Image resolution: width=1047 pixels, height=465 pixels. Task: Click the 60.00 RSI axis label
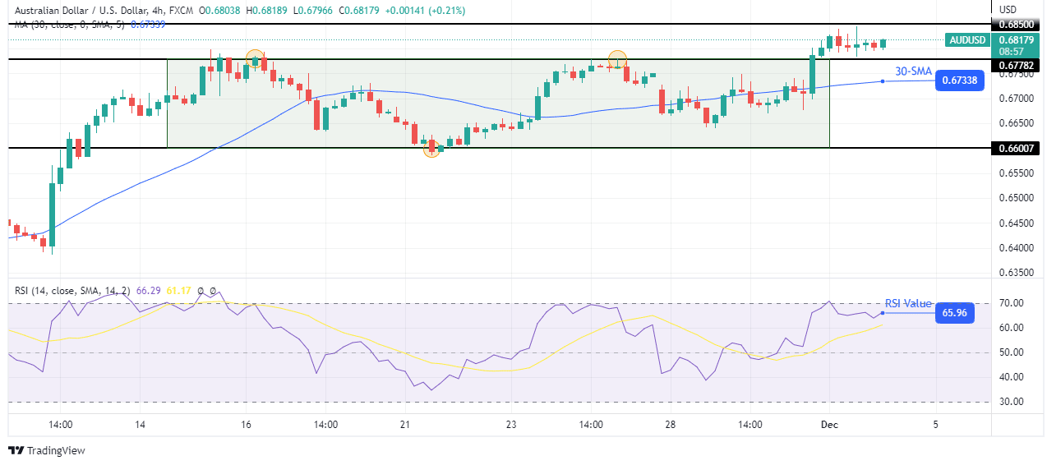1011,328
